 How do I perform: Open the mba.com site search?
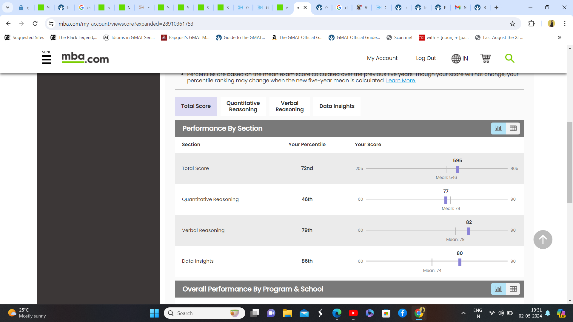pyautogui.click(x=510, y=58)
